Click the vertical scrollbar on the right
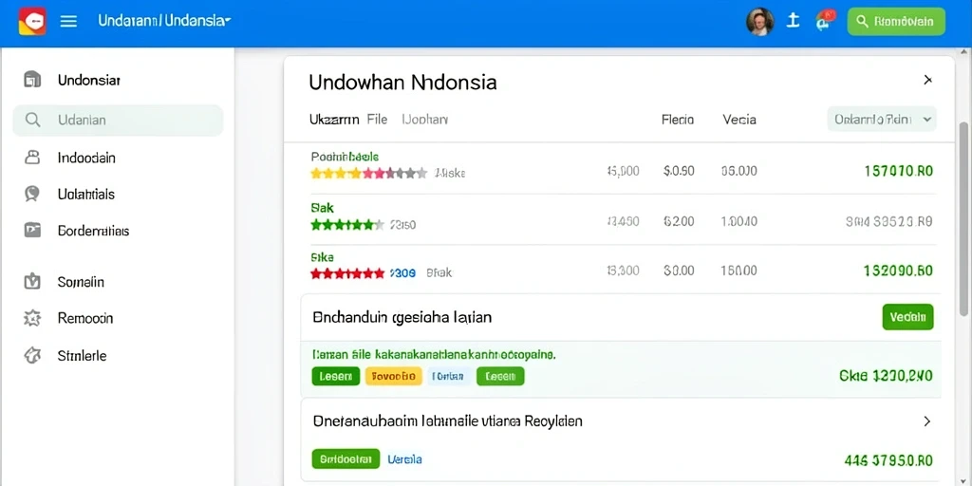972x486 pixels. coord(964,211)
